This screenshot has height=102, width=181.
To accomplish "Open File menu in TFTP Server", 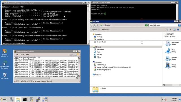I will (17, 54).
